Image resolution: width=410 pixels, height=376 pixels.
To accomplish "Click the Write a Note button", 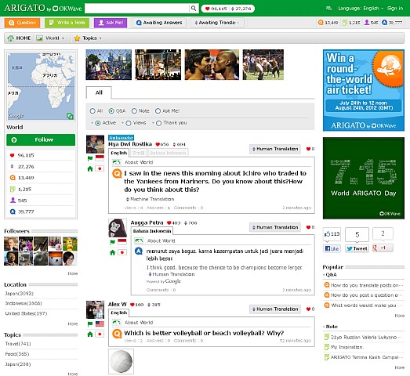I will tap(67, 23).
